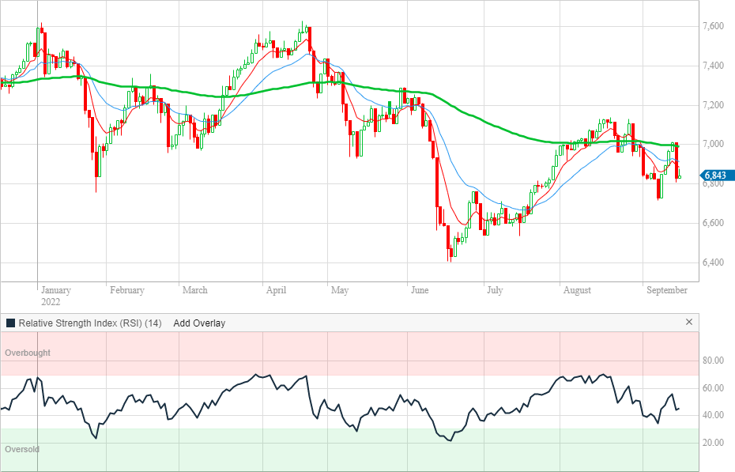
Task: Click the RSI dark color swatch
Action: tap(10, 323)
